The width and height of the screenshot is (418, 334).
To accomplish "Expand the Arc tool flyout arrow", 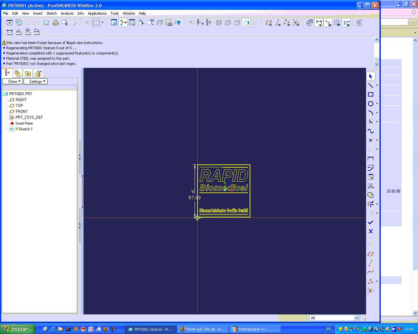I will pyautogui.click(x=377, y=113).
